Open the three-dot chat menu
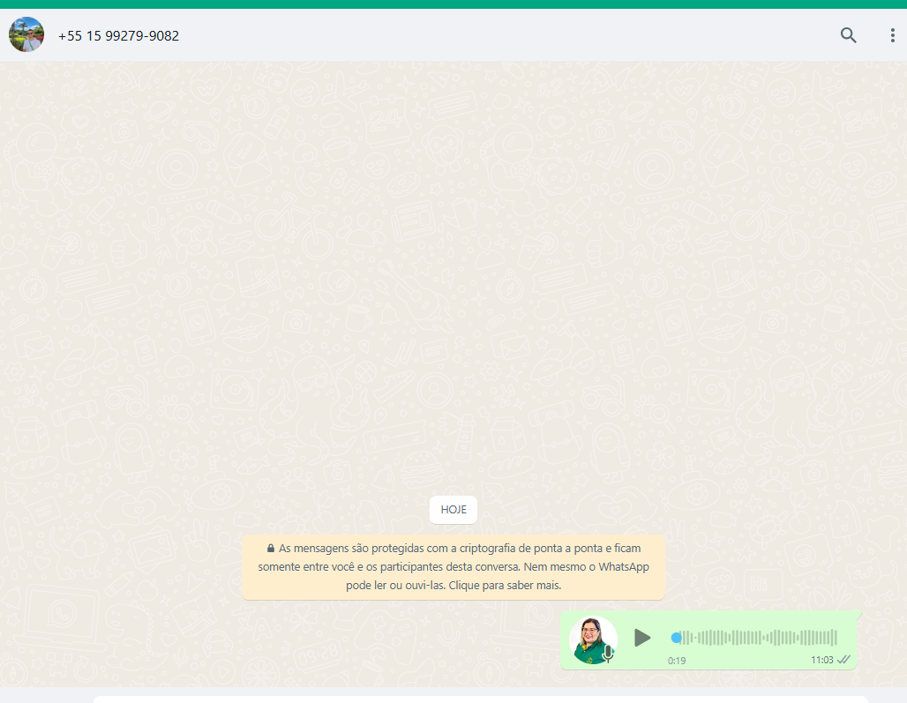The width and height of the screenshot is (907, 703). point(892,35)
